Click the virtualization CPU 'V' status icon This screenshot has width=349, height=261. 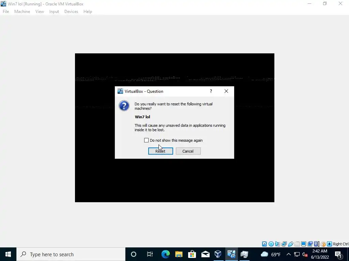click(316, 244)
